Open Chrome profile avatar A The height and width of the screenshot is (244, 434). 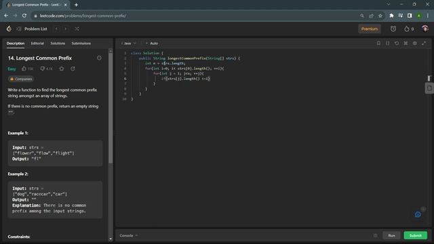[x=419, y=16]
